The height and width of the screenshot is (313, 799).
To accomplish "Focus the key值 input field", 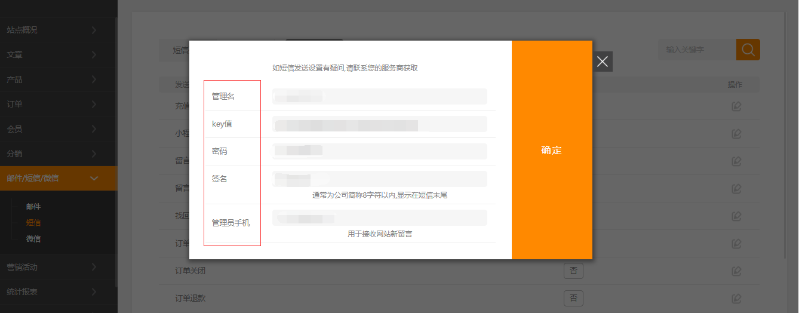I will pyautogui.click(x=379, y=124).
